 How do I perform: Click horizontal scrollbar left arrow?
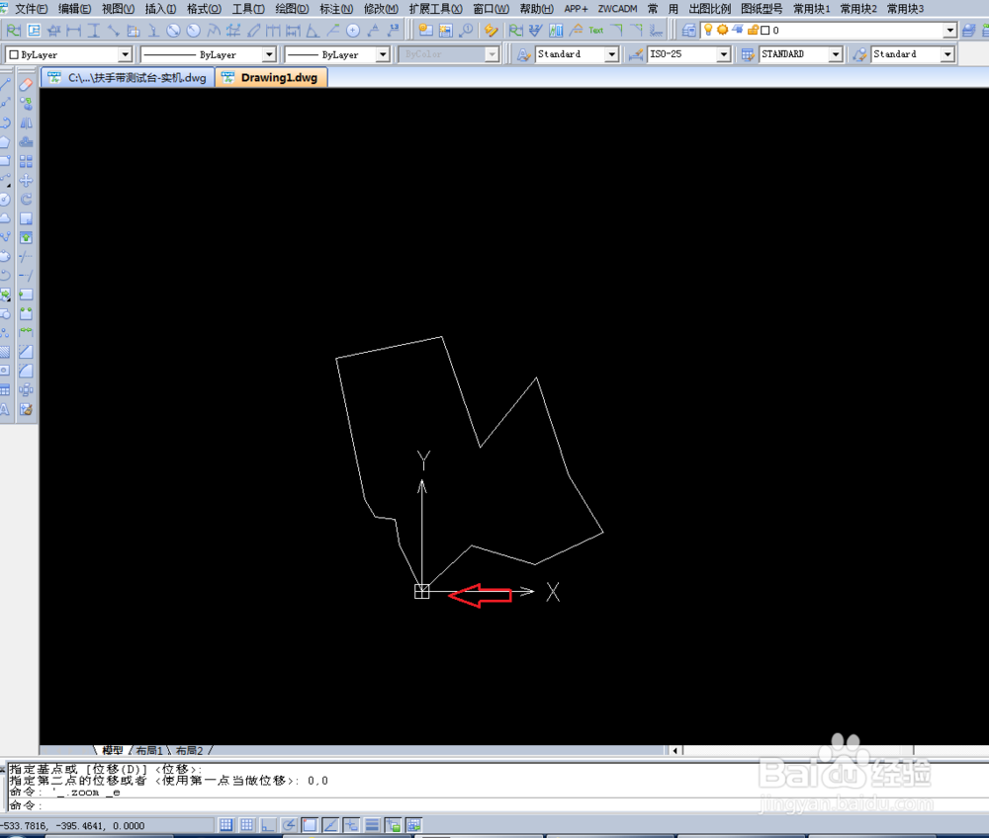tap(674, 750)
